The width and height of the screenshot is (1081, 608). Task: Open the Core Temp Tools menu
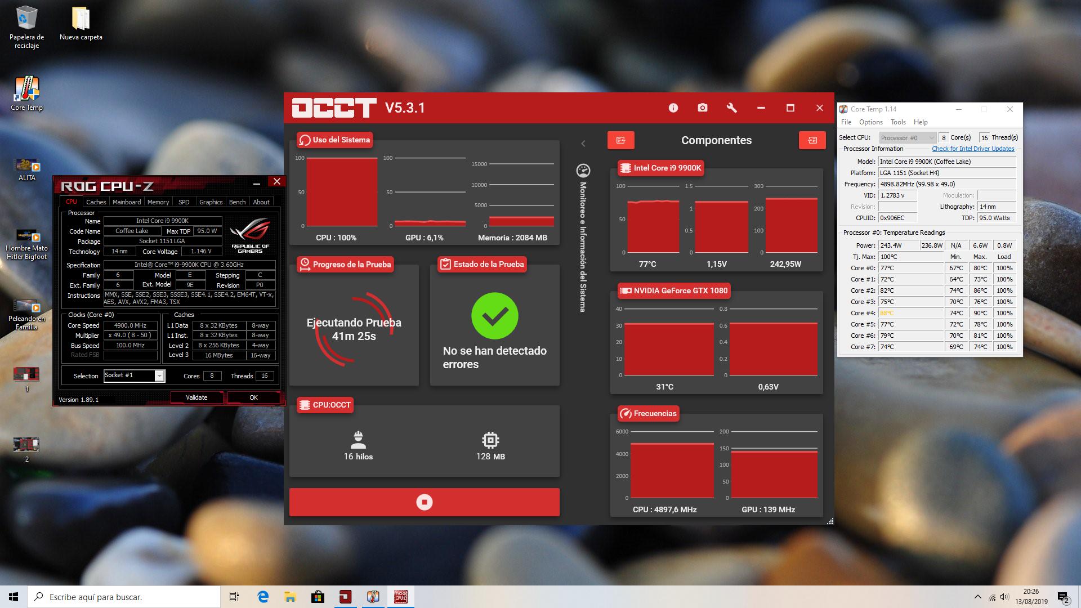(898, 122)
